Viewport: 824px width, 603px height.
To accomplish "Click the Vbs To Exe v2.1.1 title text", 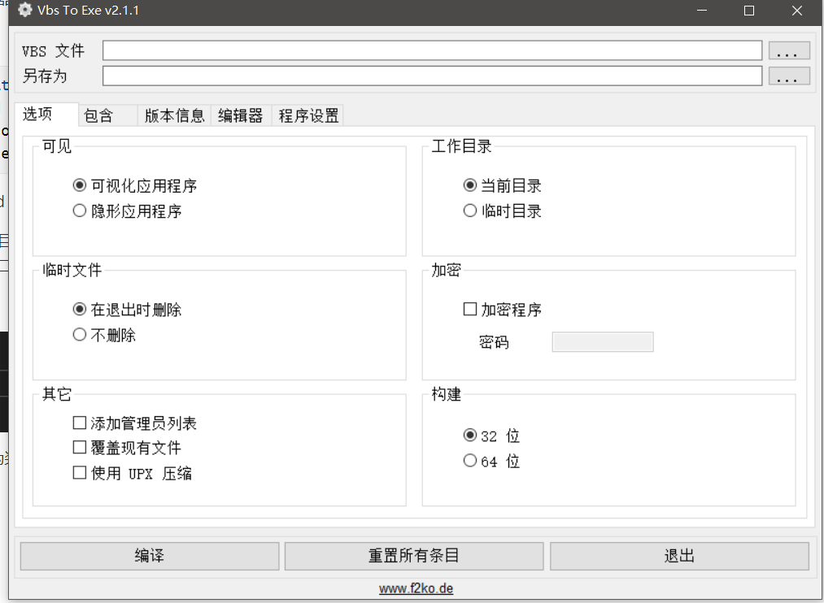I will 89,10.
